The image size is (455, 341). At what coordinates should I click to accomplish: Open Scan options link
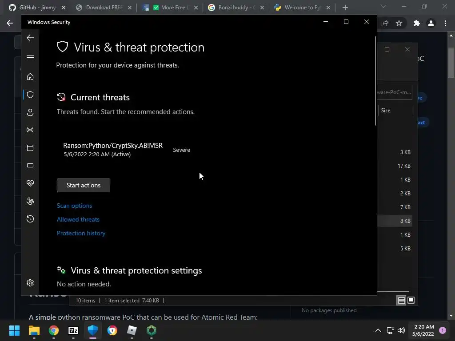(74, 206)
